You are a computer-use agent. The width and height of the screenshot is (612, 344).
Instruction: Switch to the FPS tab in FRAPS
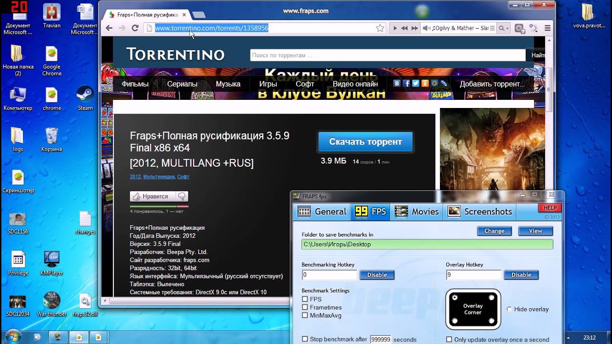point(371,212)
